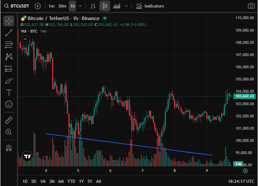Click the Vol · BTC indicator label
The width and height of the screenshot is (258, 186).
coord(29,31)
